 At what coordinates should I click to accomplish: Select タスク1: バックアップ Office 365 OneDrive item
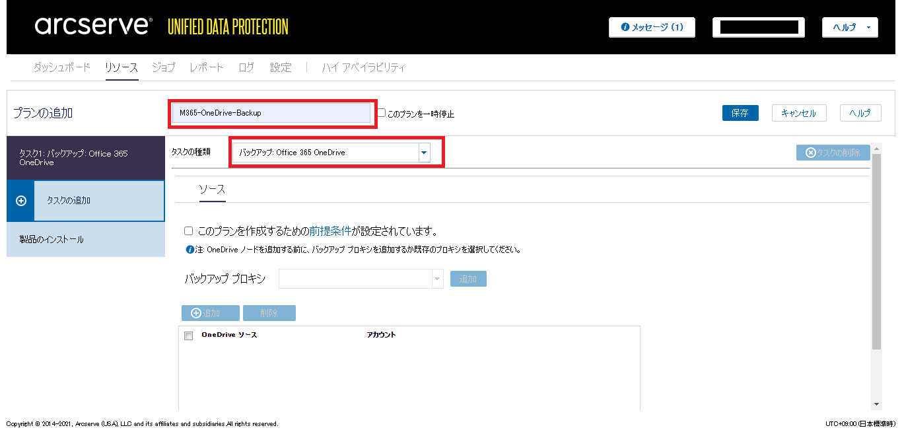[x=86, y=158]
